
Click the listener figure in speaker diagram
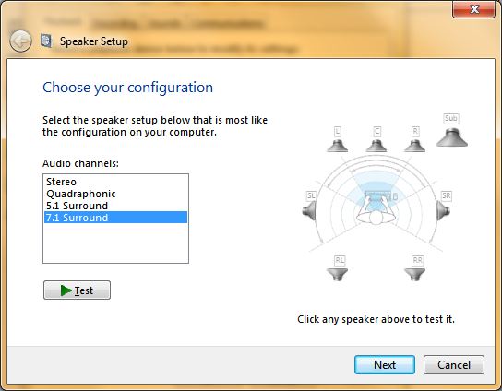click(376, 209)
